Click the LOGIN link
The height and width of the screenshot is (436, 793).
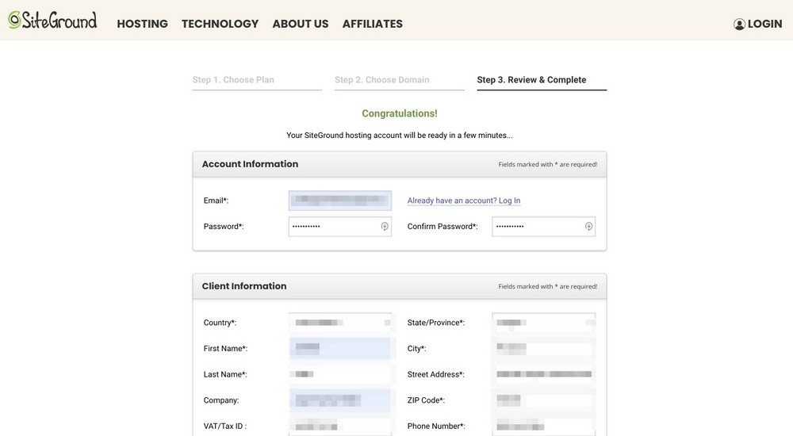[764, 24]
